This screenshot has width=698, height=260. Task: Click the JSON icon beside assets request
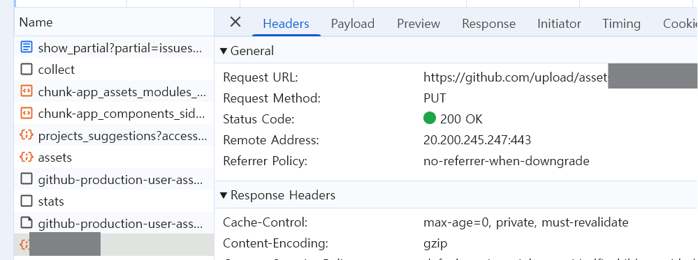click(x=27, y=158)
